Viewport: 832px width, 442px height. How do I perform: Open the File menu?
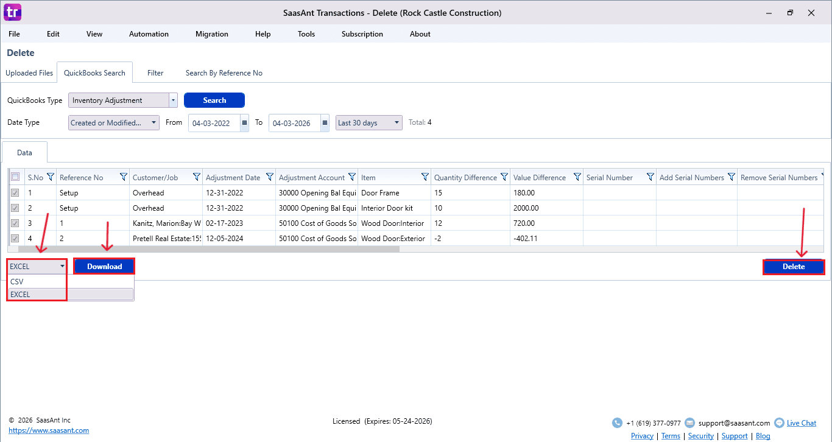click(x=14, y=34)
